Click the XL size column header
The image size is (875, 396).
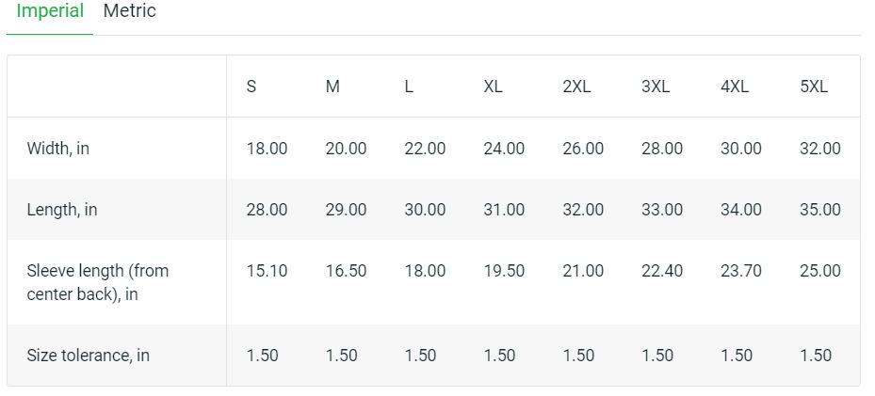493,87
